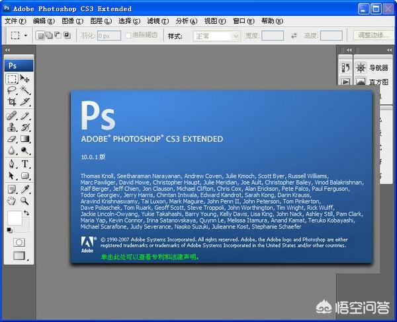Image resolution: width=397 pixels, height=322 pixels.
Task: Collapse the toolbox with double arrow
Action: [x=7, y=50]
